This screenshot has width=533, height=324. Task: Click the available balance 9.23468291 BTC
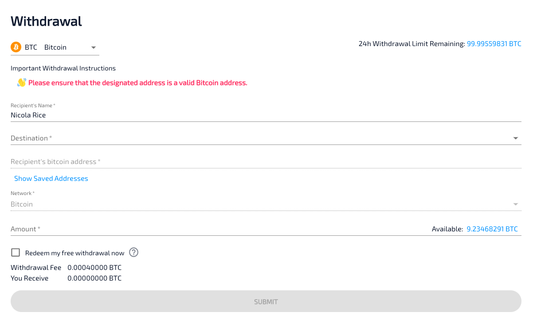click(492, 229)
